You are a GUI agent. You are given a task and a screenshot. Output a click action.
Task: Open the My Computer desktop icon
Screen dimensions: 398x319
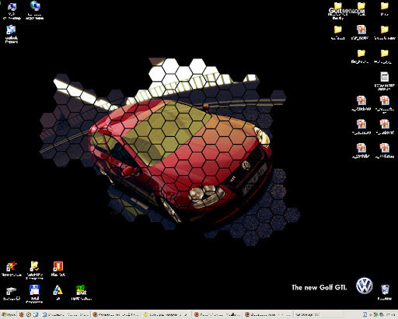point(12,11)
